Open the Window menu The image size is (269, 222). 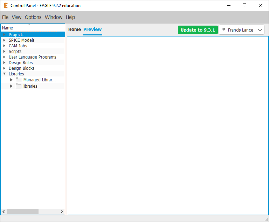54,17
